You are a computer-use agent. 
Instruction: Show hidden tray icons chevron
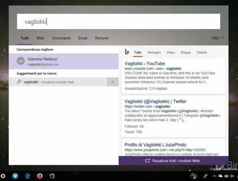pos(214,176)
